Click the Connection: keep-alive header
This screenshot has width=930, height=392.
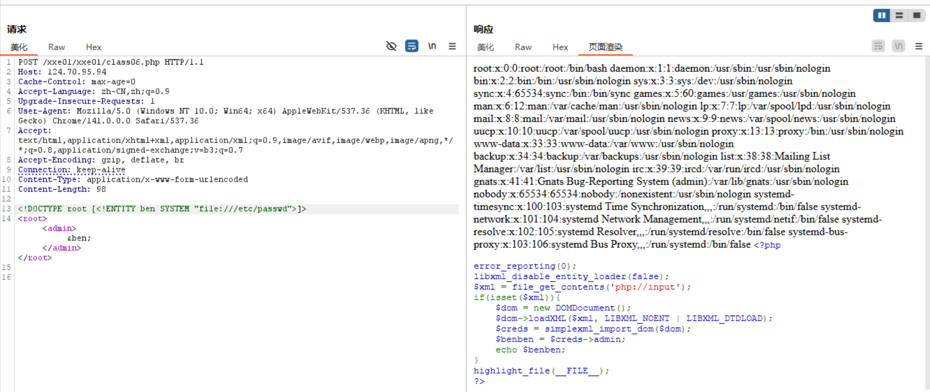click(72, 169)
